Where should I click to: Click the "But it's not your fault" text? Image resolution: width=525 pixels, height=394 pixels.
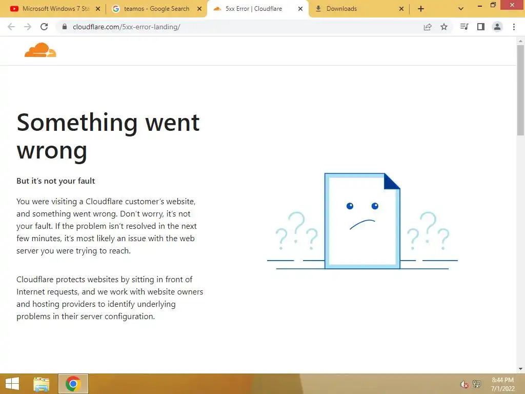[x=55, y=181]
